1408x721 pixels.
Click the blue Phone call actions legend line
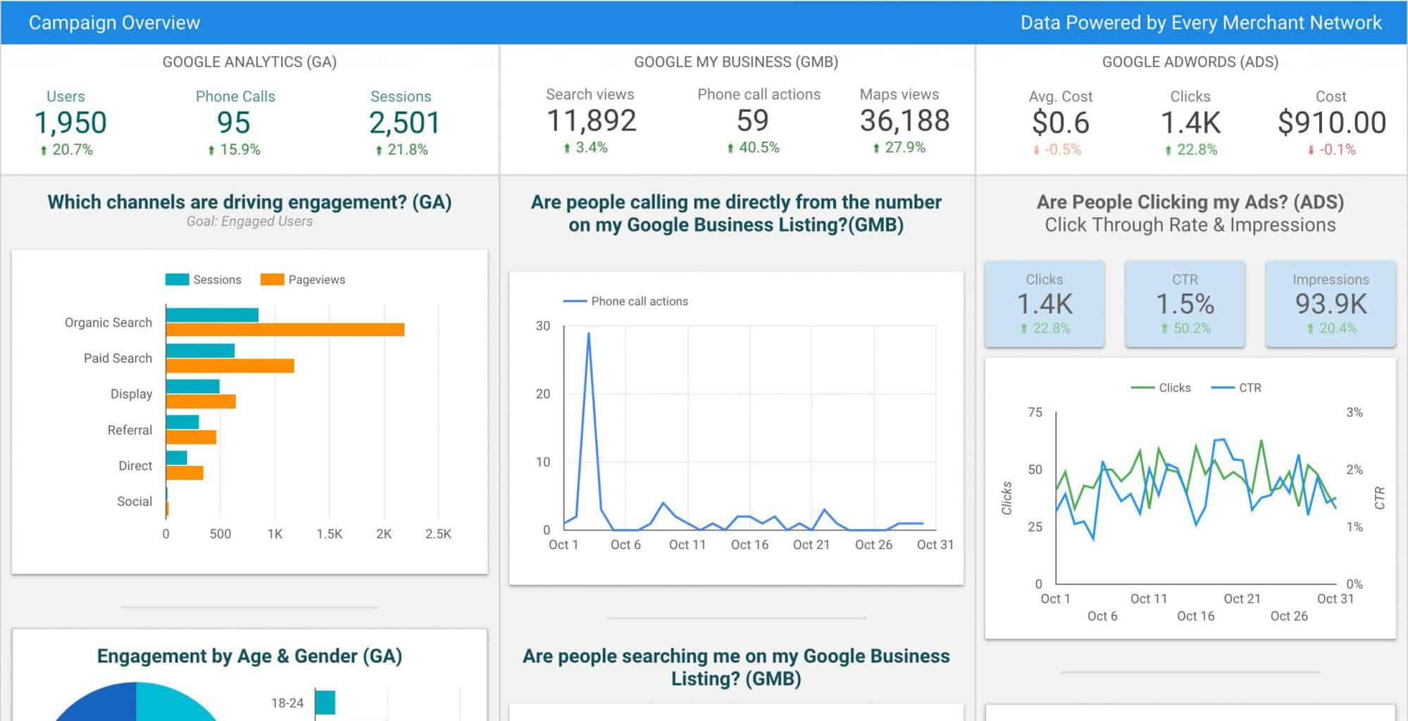(x=575, y=301)
